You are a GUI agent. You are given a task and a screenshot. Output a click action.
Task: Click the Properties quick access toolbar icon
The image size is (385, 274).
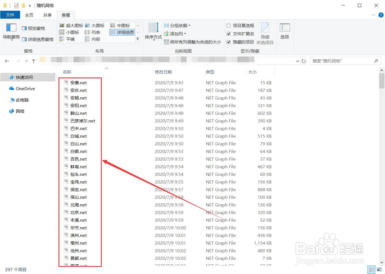pyautogui.click(x=16, y=5)
